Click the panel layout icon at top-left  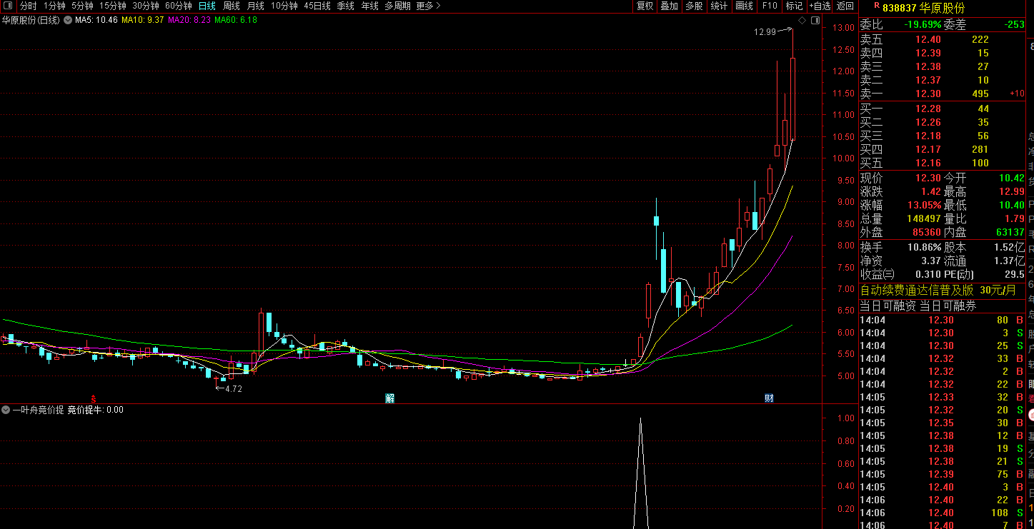click(x=9, y=6)
